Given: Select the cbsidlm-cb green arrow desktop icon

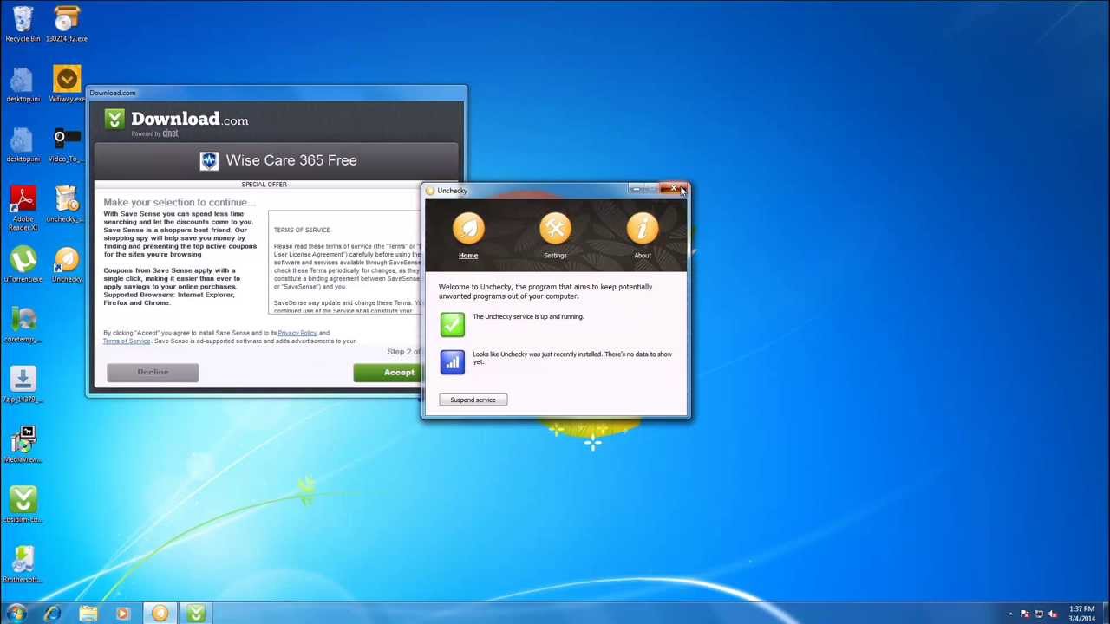Looking at the screenshot, I should click(23, 504).
